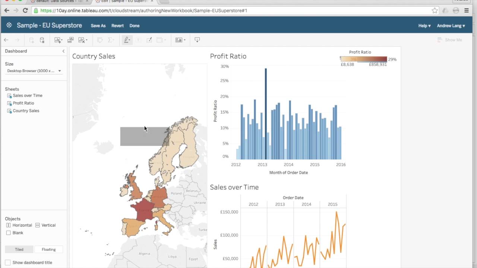
Task: Click the Country Sales sheet icon
Action: [x=9, y=111]
